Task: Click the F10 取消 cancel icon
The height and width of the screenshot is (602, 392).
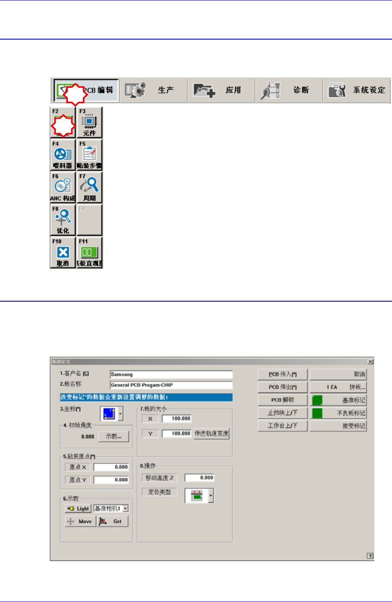Action: pos(63,253)
